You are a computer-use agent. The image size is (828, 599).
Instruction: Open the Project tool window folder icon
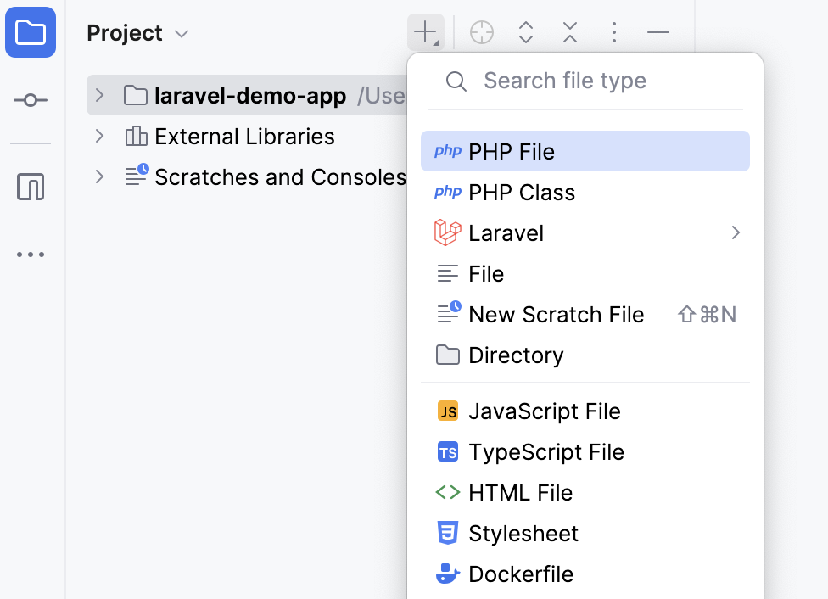pyautogui.click(x=31, y=33)
